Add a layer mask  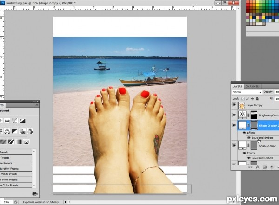tap(265, 167)
